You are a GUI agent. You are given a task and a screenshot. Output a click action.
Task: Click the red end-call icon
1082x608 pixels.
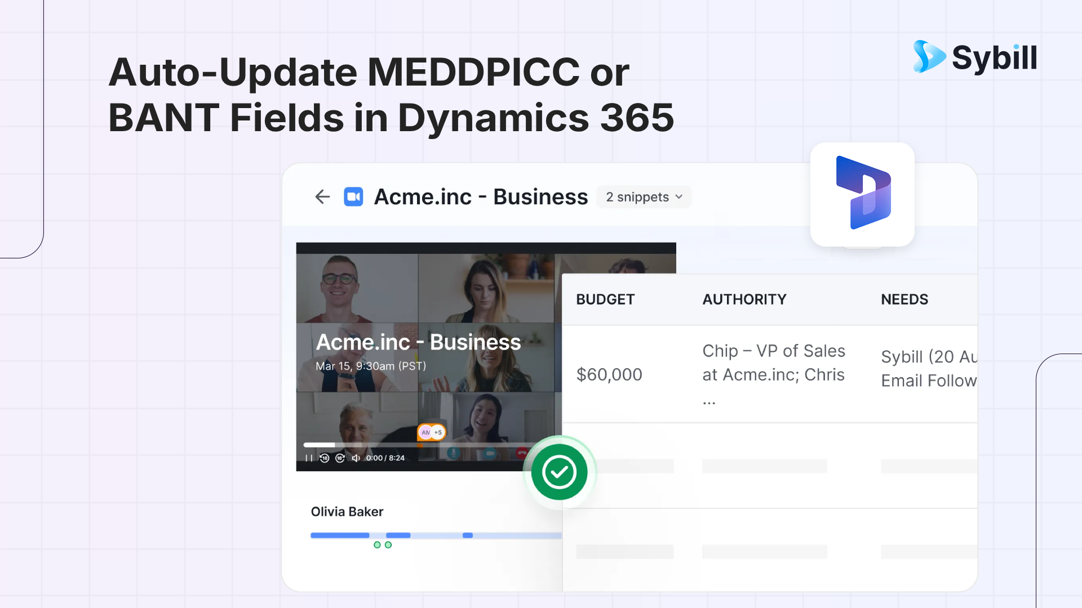point(522,453)
